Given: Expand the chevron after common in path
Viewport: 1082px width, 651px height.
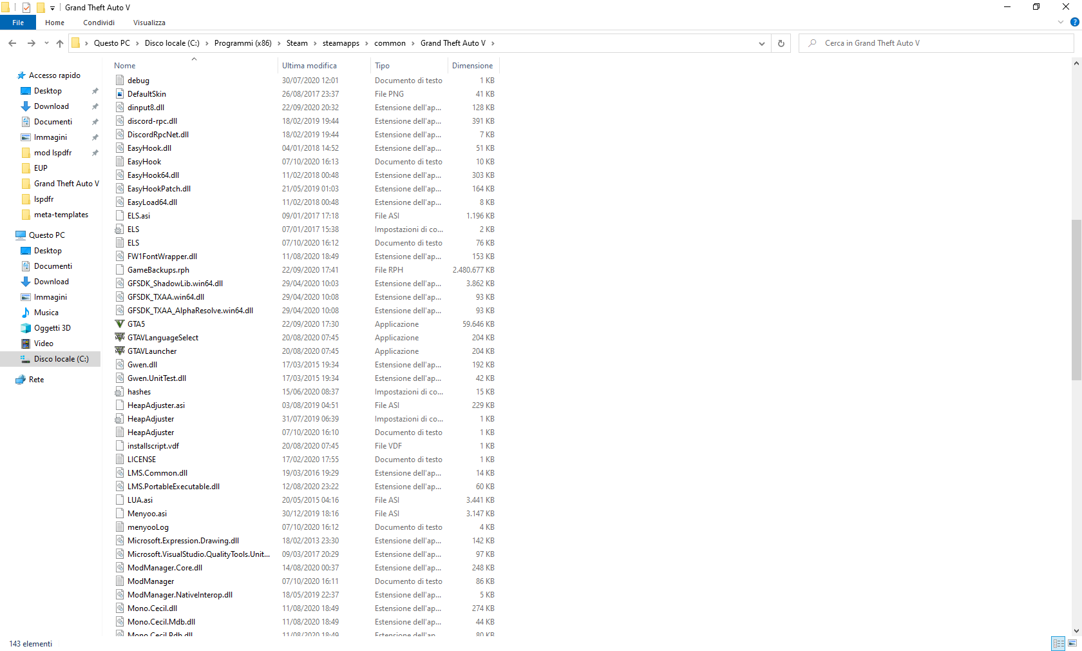Looking at the screenshot, I should coord(413,43).
